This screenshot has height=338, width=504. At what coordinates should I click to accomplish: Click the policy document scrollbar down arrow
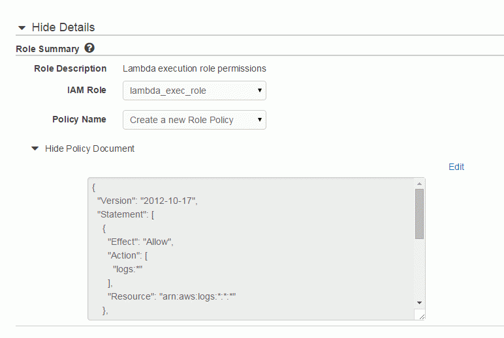(419, 303)
